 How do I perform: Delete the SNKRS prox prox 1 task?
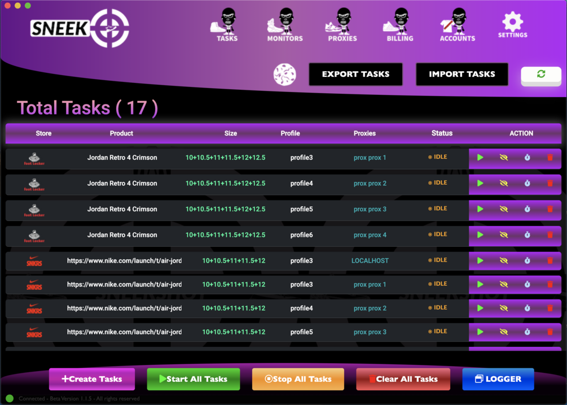[550, 284]
